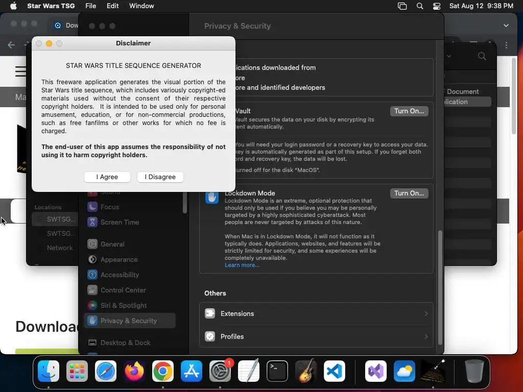Image resolution: width=523 pixels, height=392 pixels.
Task: Open App Store from the Dock
Action: [192, 371]
